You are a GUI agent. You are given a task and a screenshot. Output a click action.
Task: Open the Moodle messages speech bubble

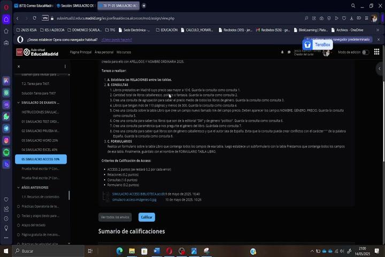click(x=289, y=52)
